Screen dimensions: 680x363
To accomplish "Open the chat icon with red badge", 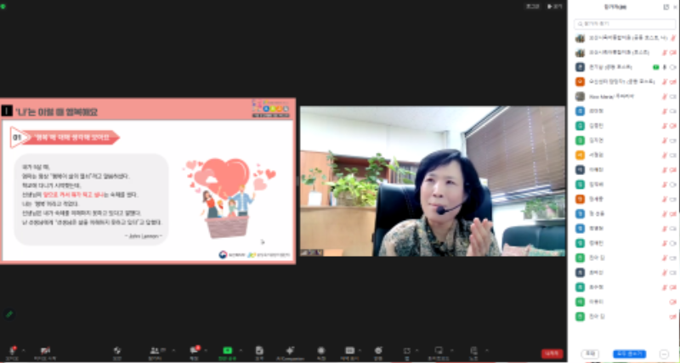I will click(x=194, y=349).
